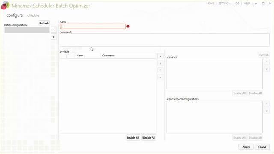Click into the comments text box
274x154 pixels.
(164, 40)
